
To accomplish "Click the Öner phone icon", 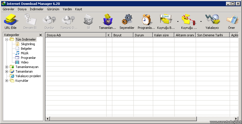I will coord(232,20).
